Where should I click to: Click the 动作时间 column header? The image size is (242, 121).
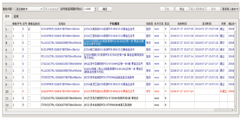tap(182, 24)
